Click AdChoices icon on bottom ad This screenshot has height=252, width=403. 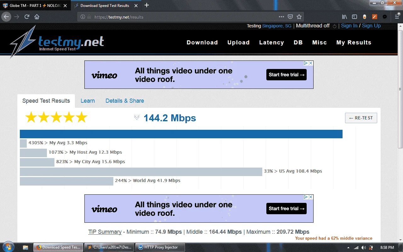click(305, 197)
